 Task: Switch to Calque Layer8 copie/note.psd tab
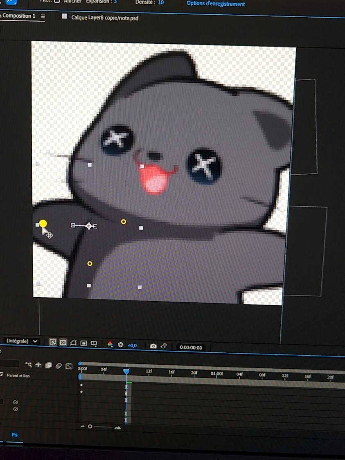(105, 18)
